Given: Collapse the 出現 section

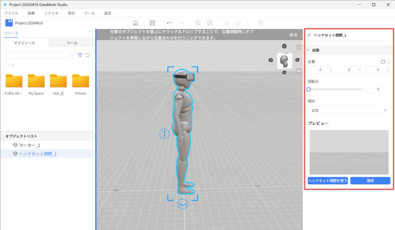Looking at the screenshot, I should pyautogui.click(x=308, y=50).
